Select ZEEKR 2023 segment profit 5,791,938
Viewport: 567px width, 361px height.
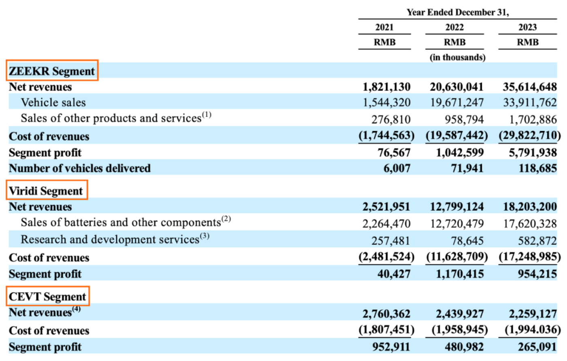[530, 152]
